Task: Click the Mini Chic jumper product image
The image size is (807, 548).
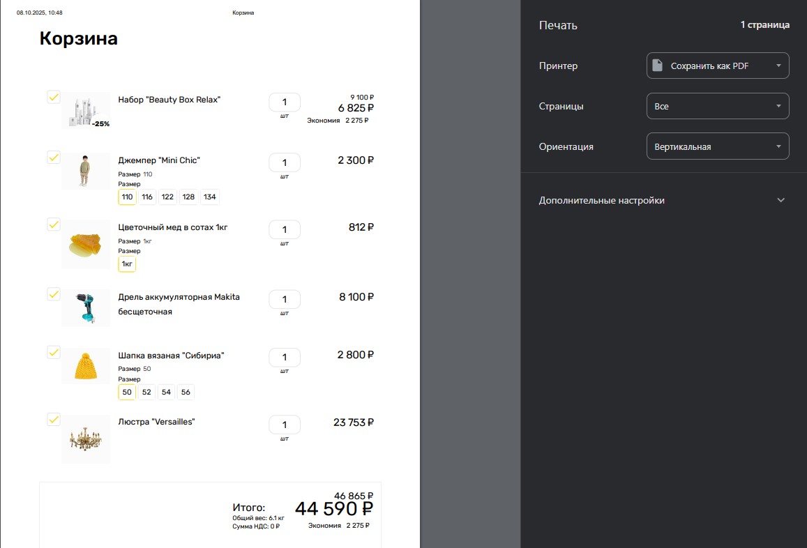Action: click(x=86, y=171)
